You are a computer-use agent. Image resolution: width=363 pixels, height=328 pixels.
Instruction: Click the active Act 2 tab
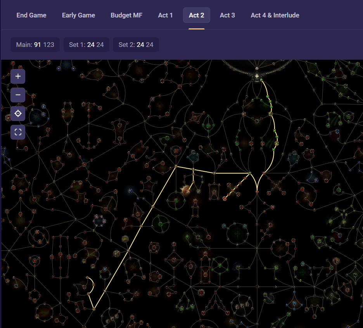(196, 15)
